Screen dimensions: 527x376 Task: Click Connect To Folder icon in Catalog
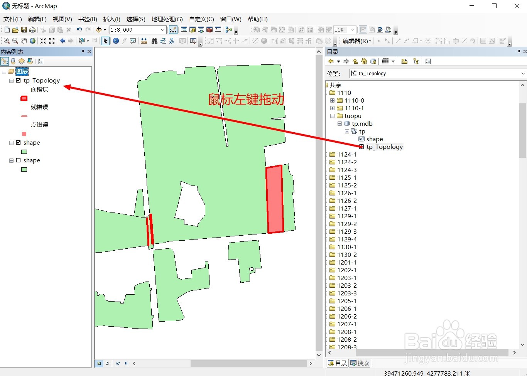pyautogui.click(x=404, y=61)
